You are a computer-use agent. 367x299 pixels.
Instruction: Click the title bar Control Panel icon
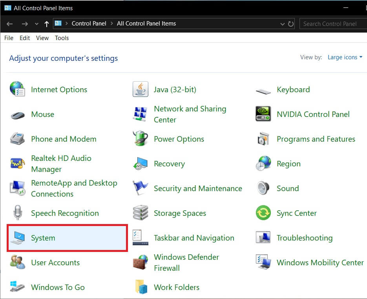[8, 8]
